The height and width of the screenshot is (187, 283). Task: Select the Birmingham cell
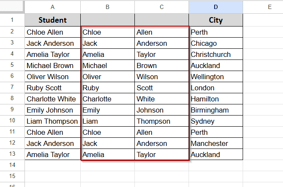click(x=216, y=110)
